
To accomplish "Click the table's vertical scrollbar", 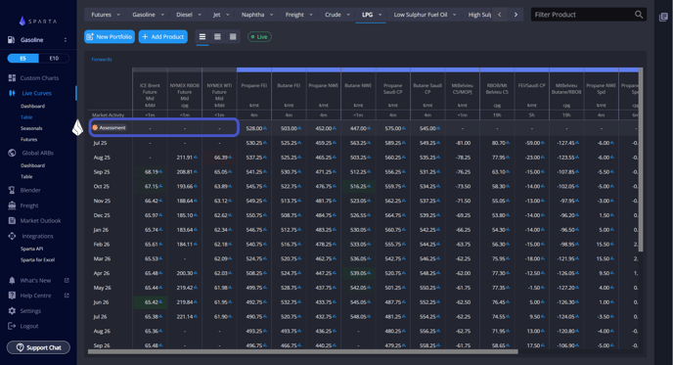I will [x=641, y=160].
